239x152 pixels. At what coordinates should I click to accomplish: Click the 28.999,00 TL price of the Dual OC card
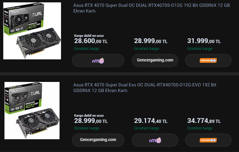151,41
